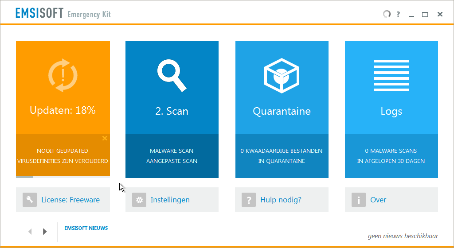Click the help question mark in title bar
Image resolution: width=454 pixels, height=248 pixels.
pyautogui.click(x=398, y=14)
